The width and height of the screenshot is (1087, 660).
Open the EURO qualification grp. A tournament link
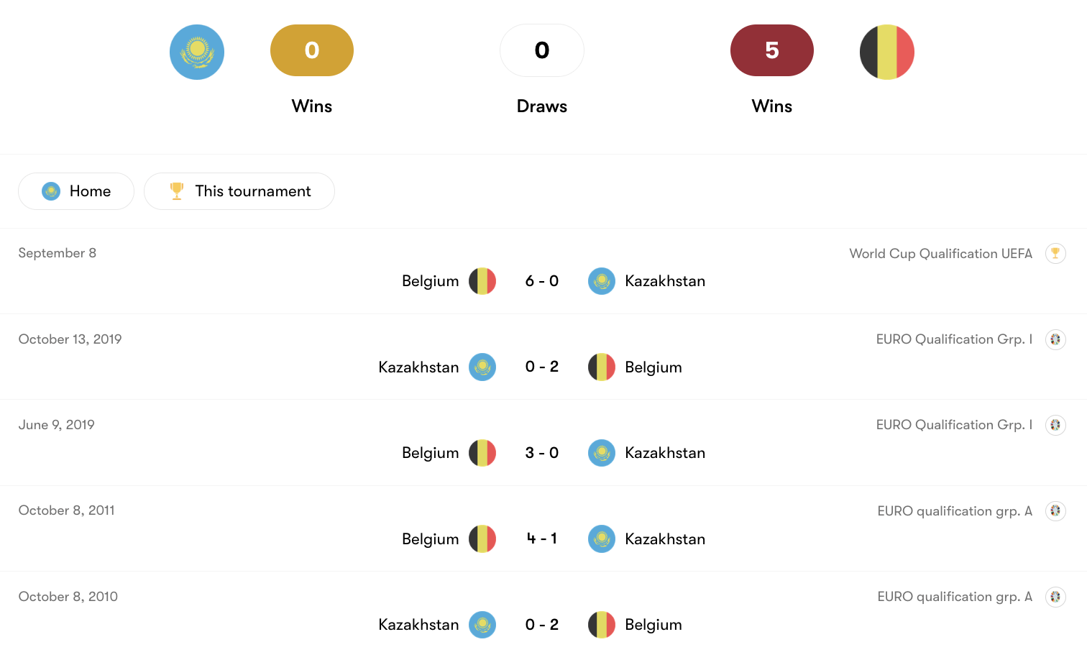pos(954,510)
